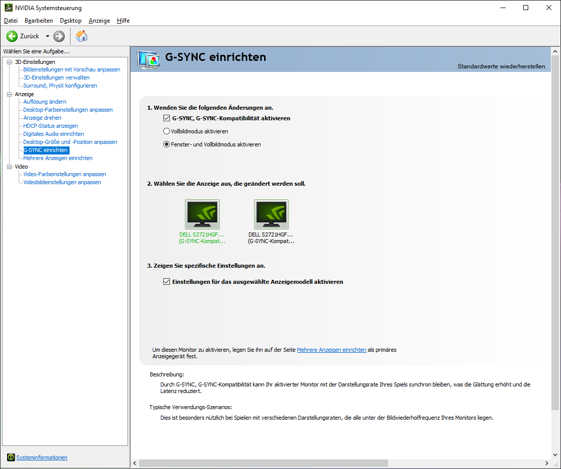
Task: Click the Wählen Sie eine Aufgabe... heading
Action: (x=36, y=51)
